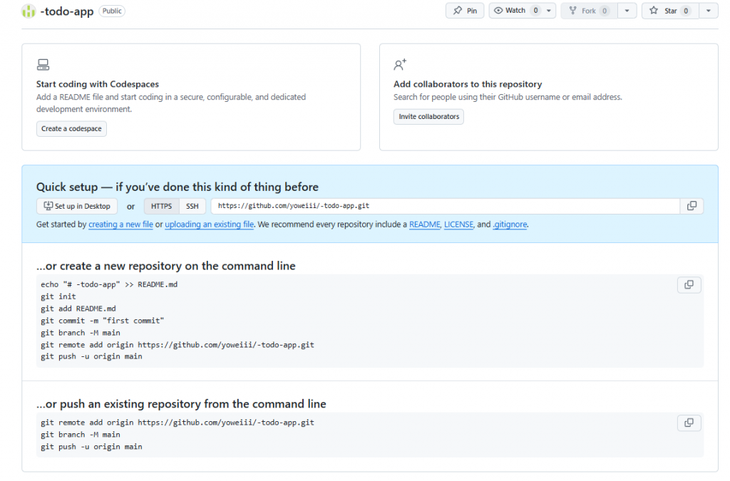The image size is (730, 481).
Task: Click the add collaborator person icon
Action: [x=400, y=65]
